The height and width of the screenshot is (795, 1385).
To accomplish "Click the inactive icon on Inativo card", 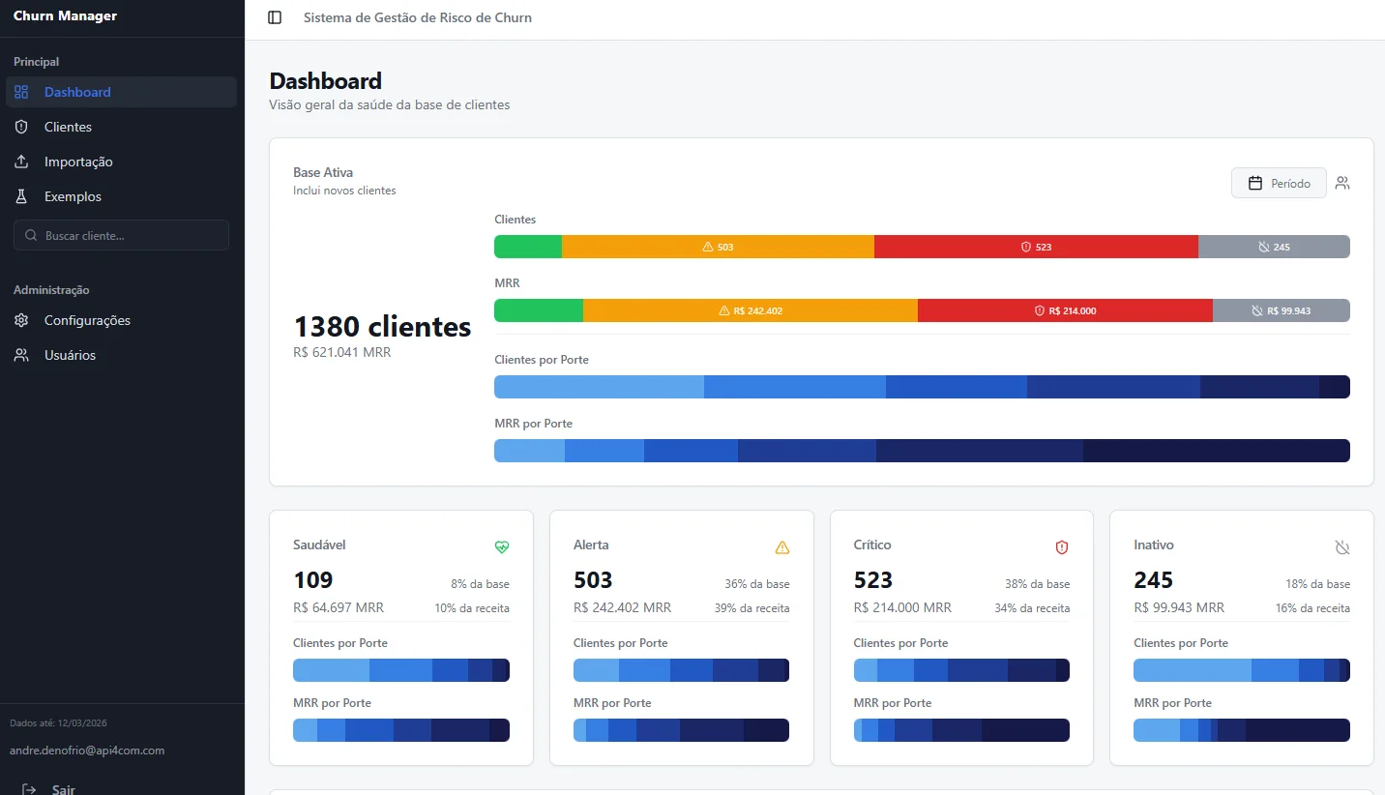I will click(x=1342, y=547).
